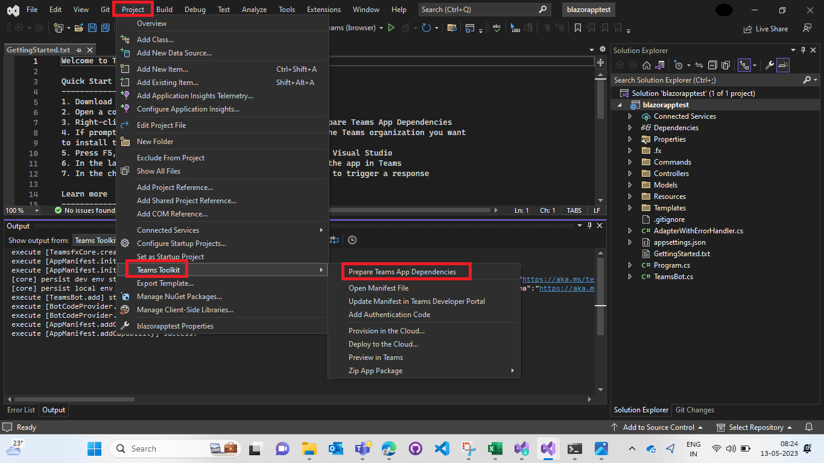Image resolution: width=824 pixels, height=463 pixels.
Task: Click Collapse All icon in Solution Explorer
Action: pyautogui.click(x=712, y=65)
